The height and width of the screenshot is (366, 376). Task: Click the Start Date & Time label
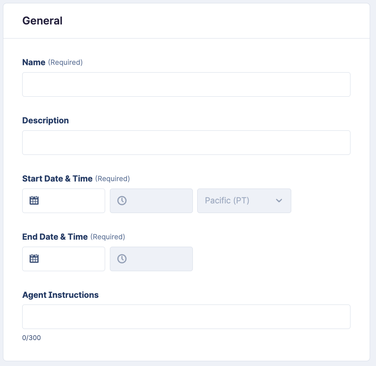pos(57,179)
